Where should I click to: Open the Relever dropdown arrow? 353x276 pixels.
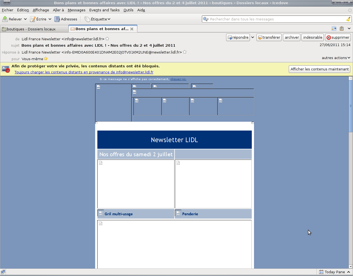[25, 19]
